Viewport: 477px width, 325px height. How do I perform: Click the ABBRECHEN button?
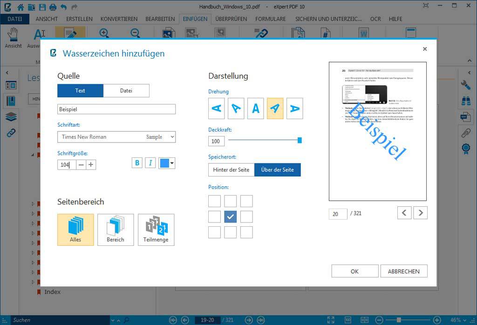[404, 271]
